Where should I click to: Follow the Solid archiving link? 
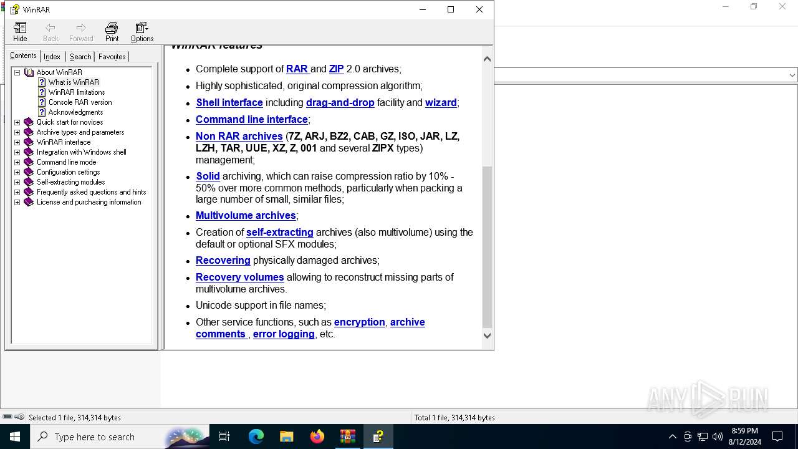click(x=208, y=176)
